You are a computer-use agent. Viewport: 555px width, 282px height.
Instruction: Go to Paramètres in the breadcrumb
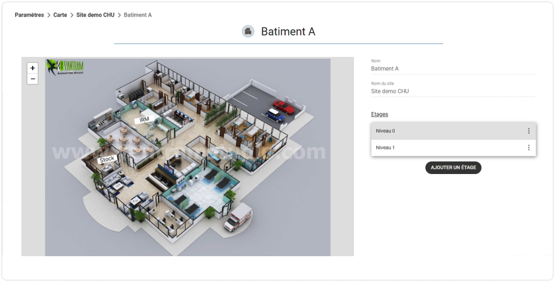coord(29,15)
